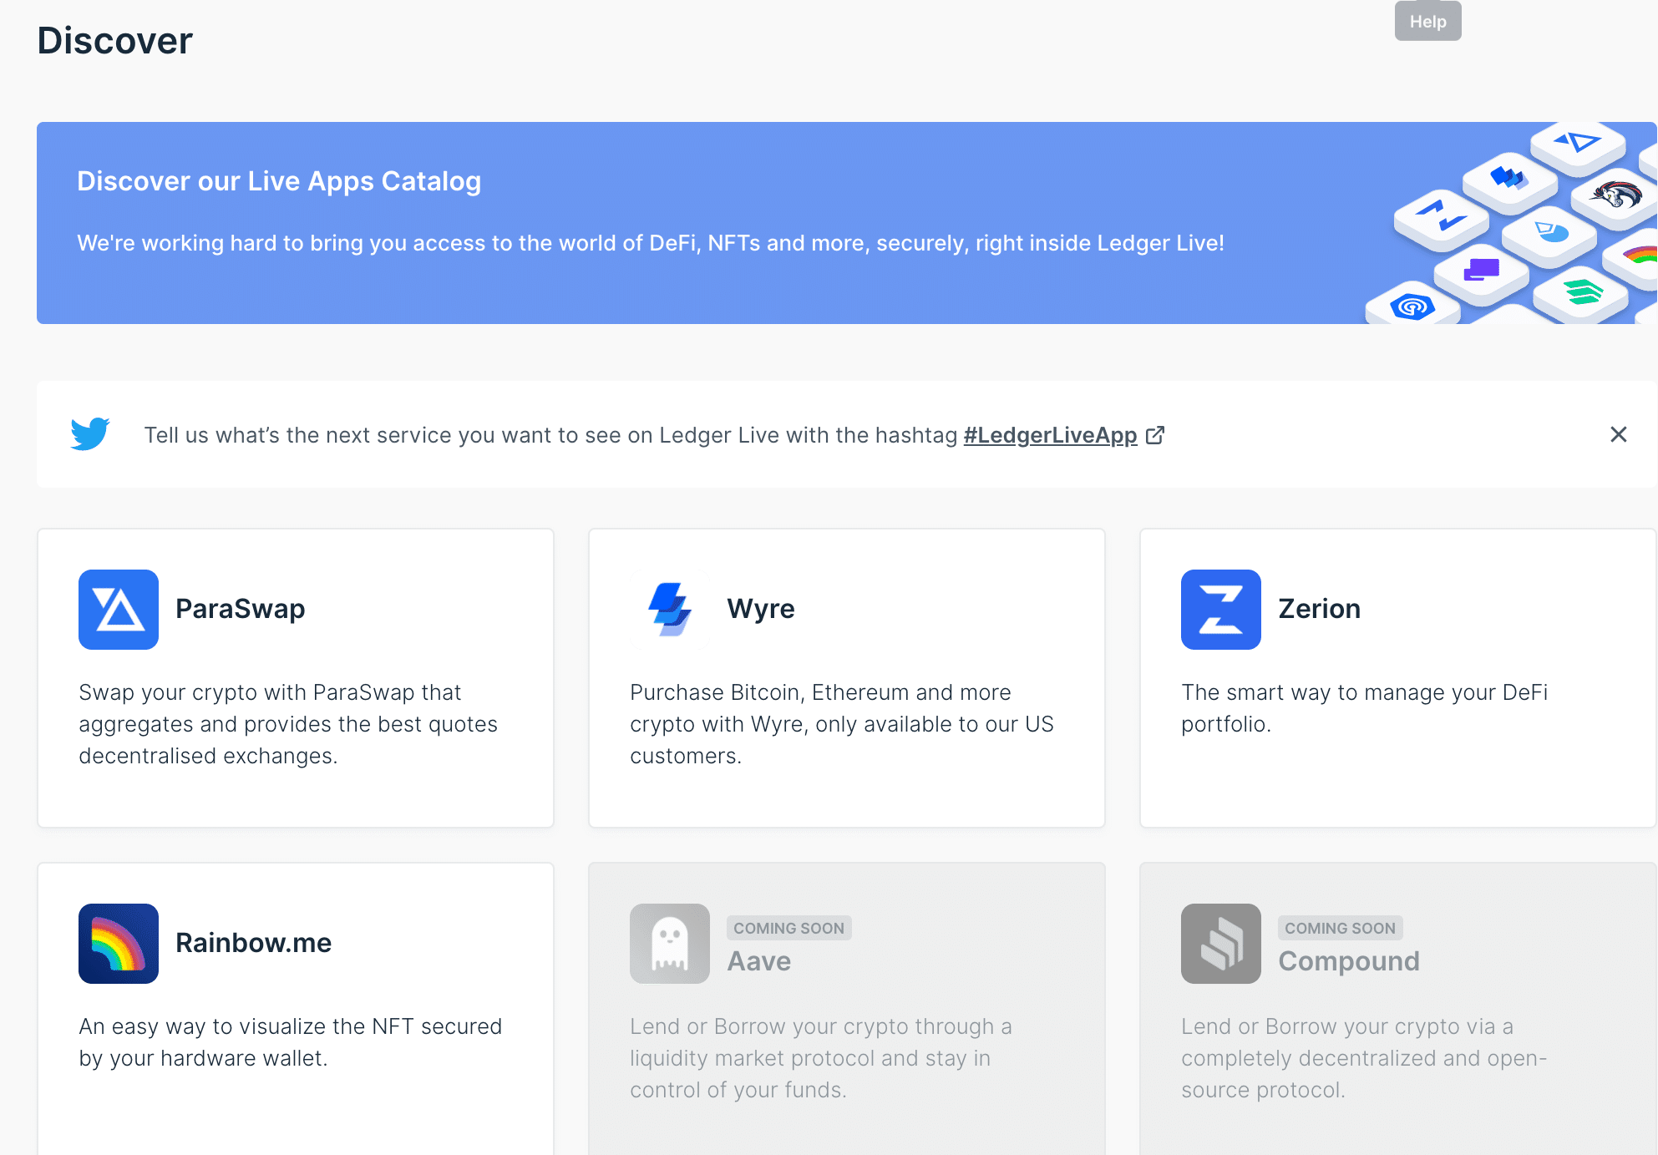
Task: Dismiss the Twitter hashtag notice
Action: tap(1618, 434)
